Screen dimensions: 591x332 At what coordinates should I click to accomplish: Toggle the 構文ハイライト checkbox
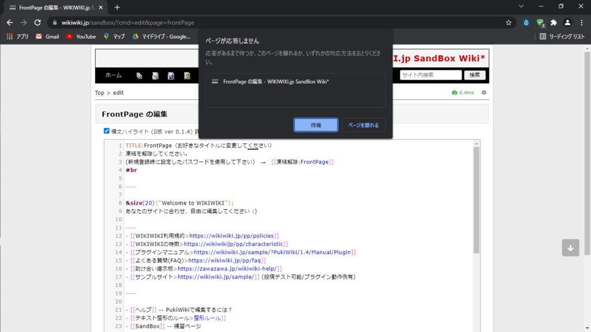[107, 131]
